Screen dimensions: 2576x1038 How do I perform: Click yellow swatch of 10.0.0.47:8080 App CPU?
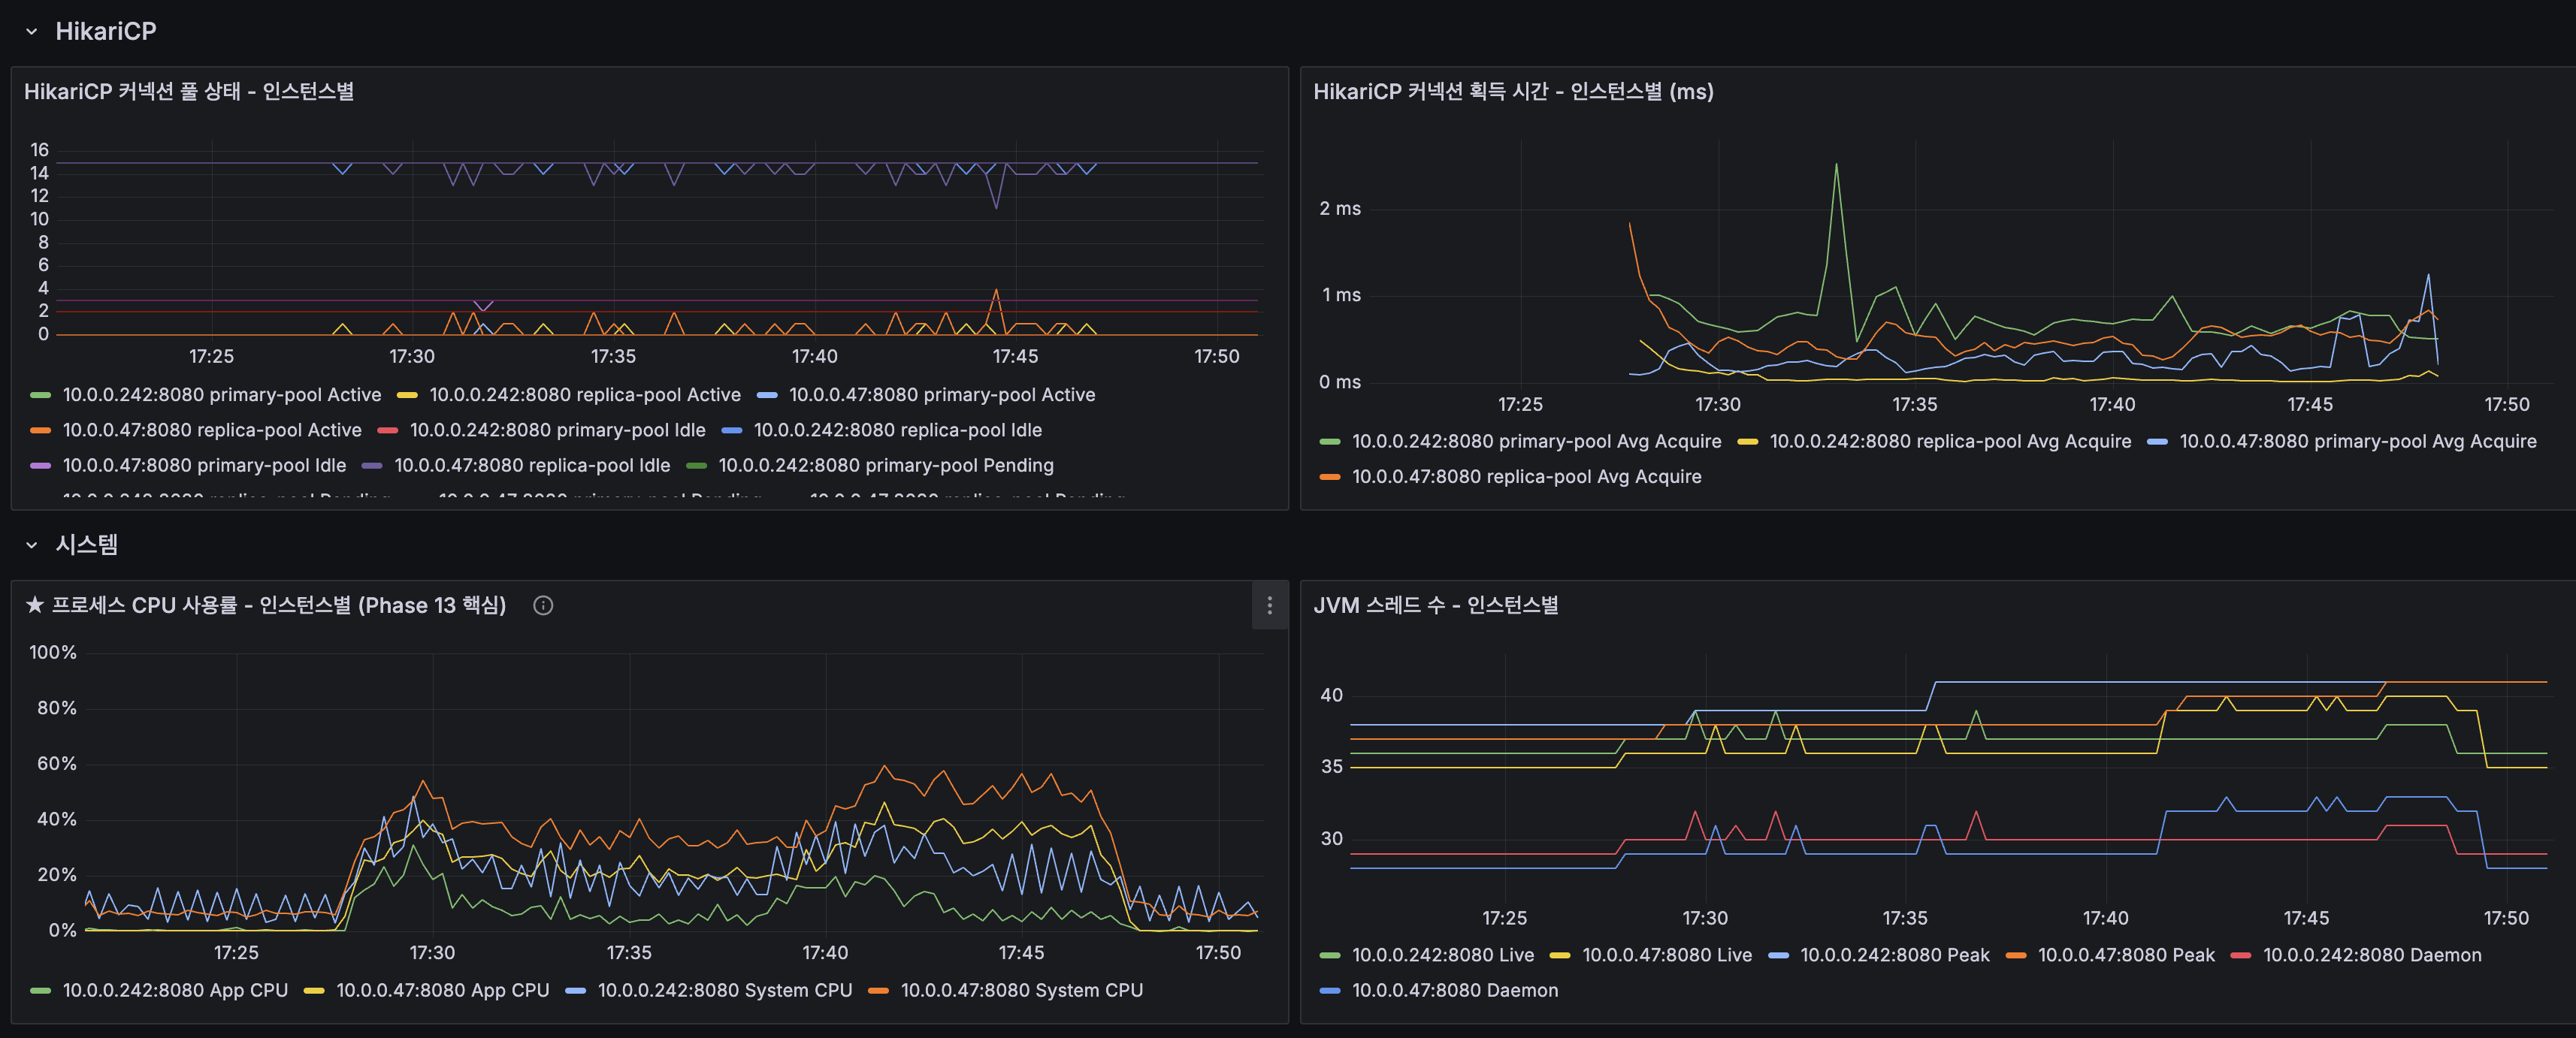coord(314,990)
